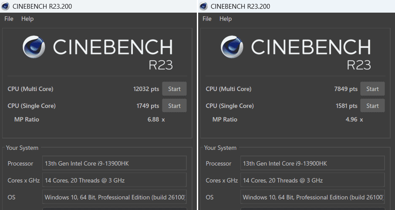Start the Multi Core test in left window

(x=174, y=89)
